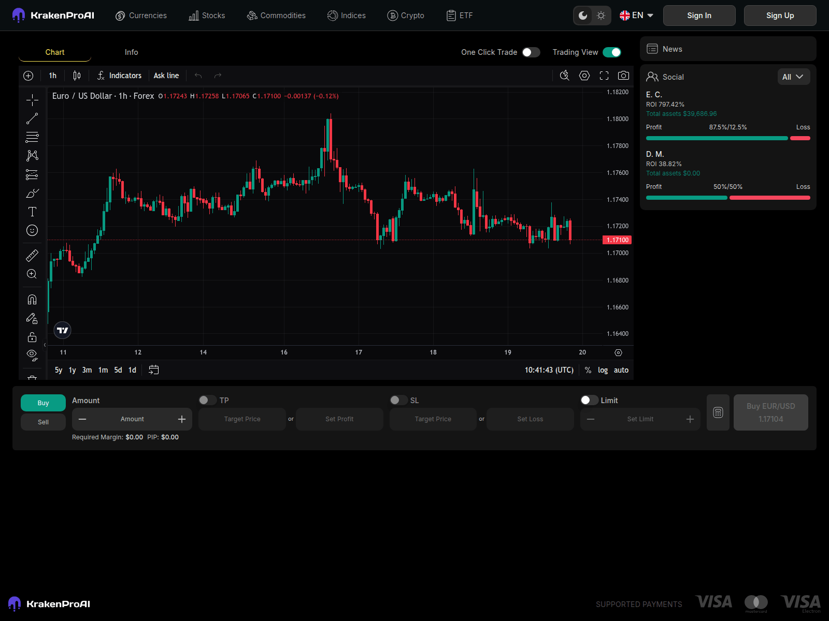Toggle One Click Trade switch
The image size is (829, 621).
[x=531, y=52]
